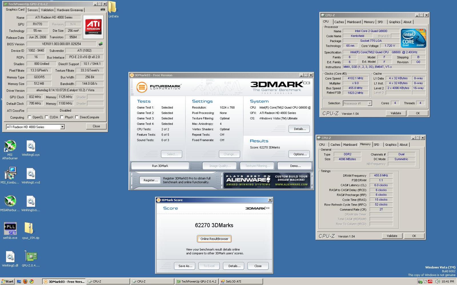Click the ATI tray icon
This screenshot has height=285, width=457.
tap(430, 282)
